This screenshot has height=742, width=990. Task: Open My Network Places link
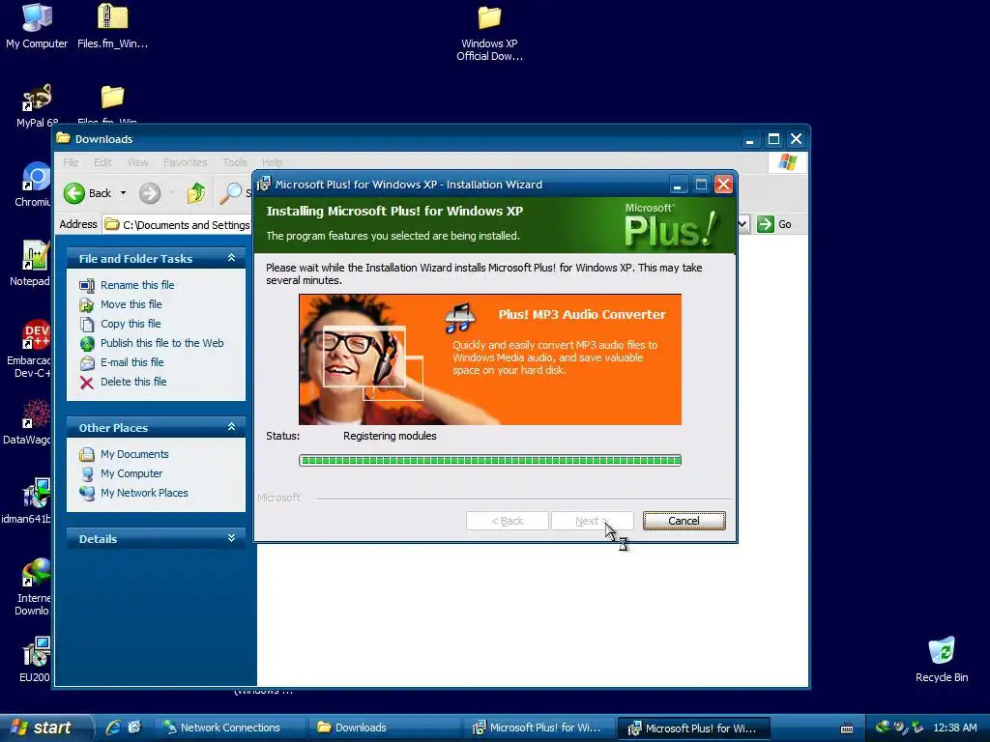pos(144,493)
